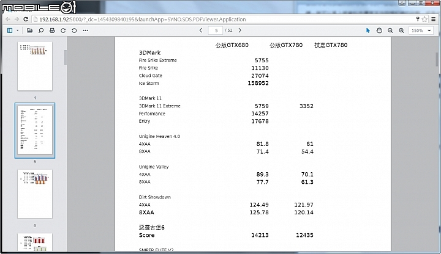This screenshot has height=254, width=441.
Task: Click the value 12435
Action: point(304,235)
